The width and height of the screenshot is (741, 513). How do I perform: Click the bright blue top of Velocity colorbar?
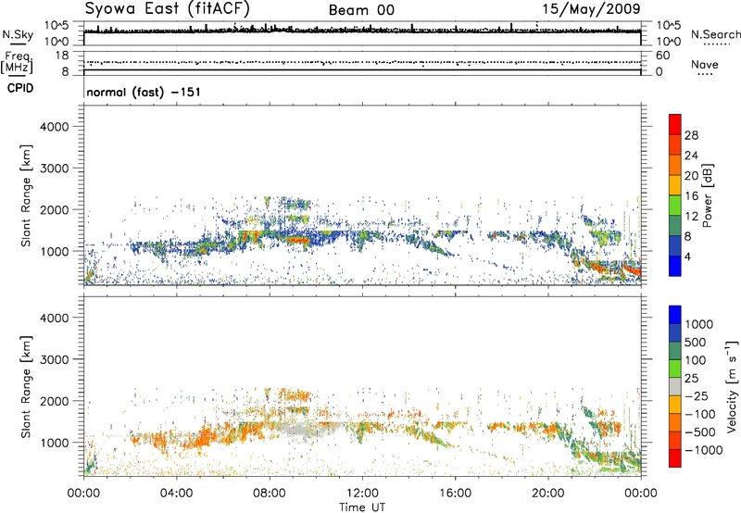(x=675, y=315)
